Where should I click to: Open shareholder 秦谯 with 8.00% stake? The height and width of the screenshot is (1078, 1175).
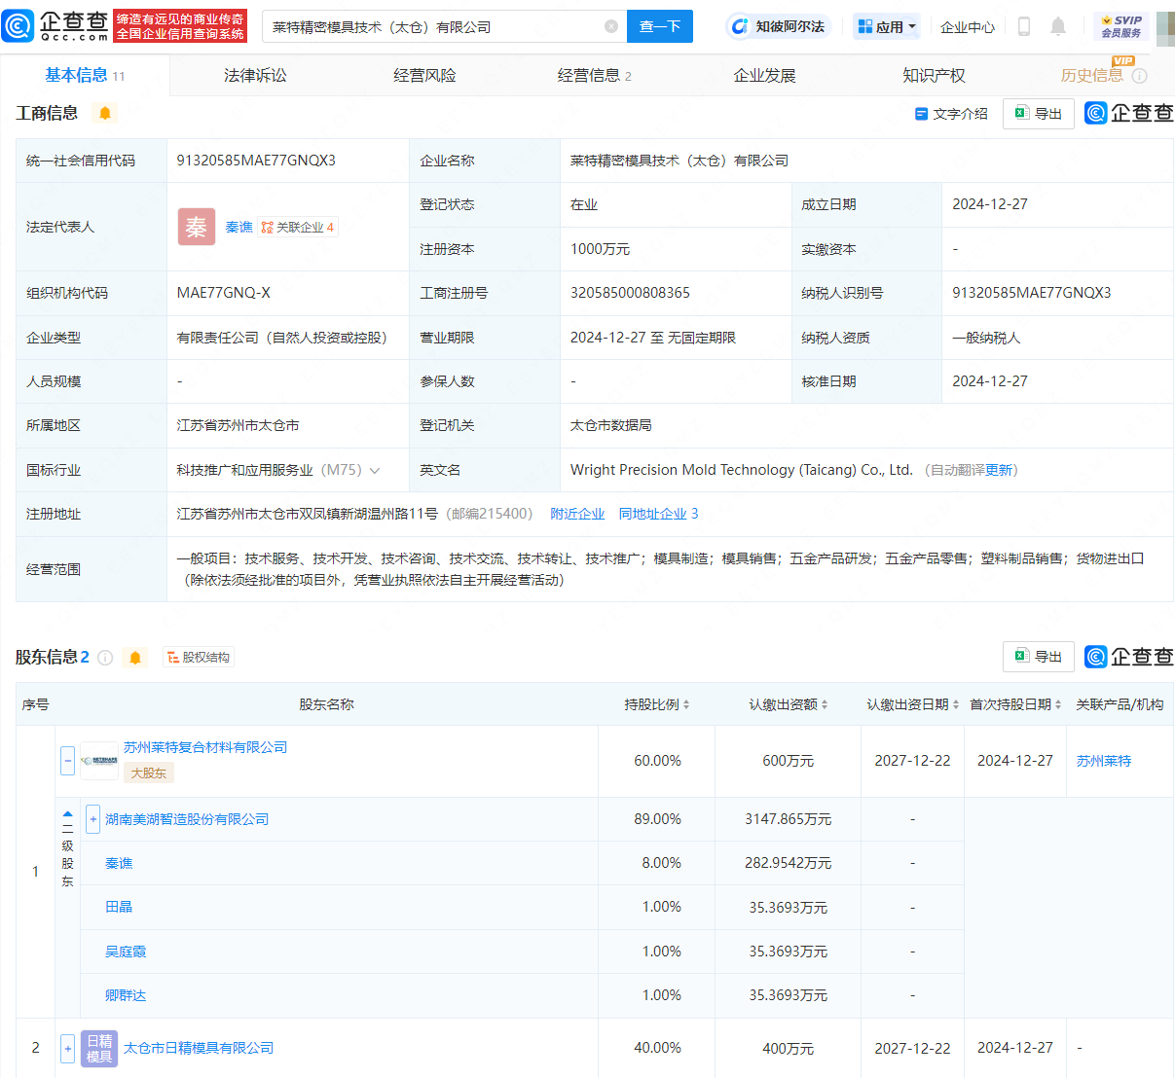pyautogui.click(x=119, y=863)
